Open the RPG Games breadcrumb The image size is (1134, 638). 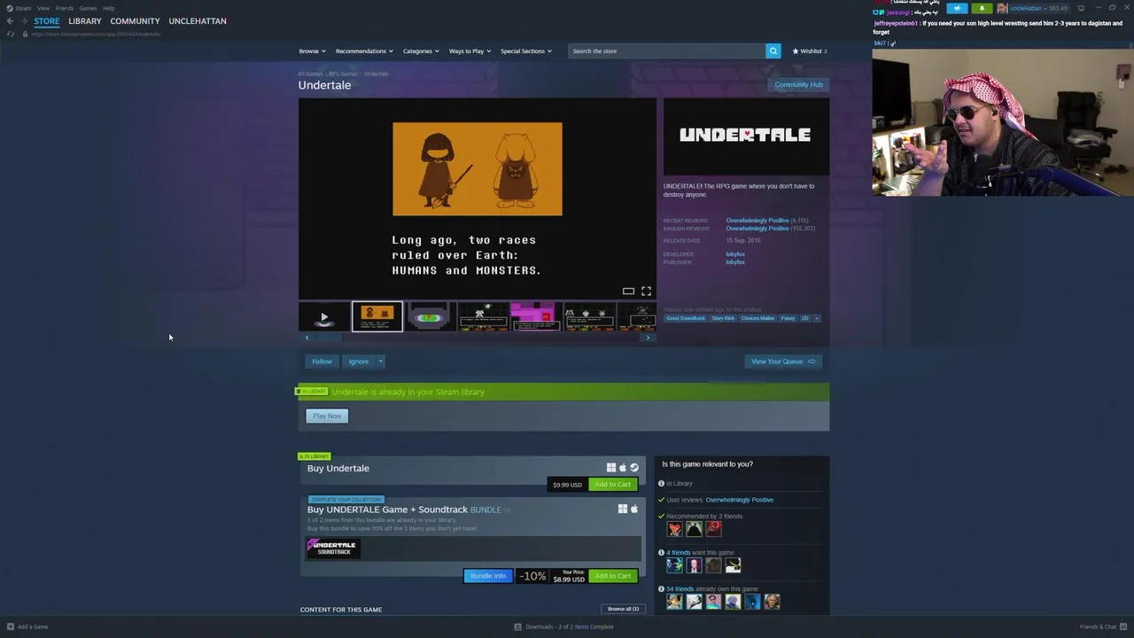(x=344, y=74)
